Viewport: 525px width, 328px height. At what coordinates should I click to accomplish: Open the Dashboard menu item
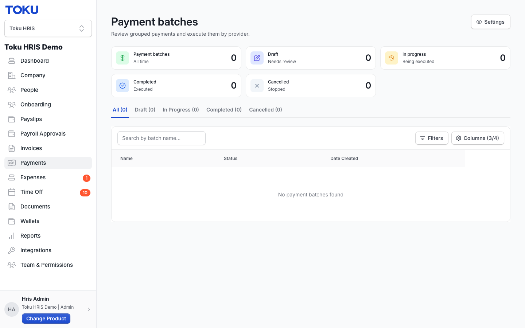(48, 61)
